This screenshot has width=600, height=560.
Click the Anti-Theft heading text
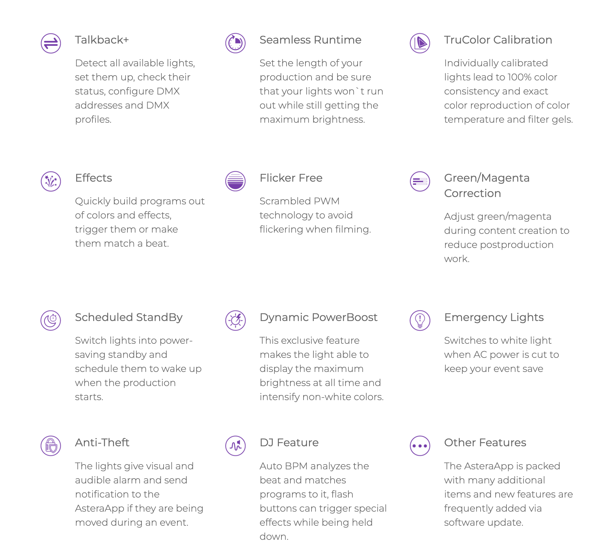tap(102, 443)
